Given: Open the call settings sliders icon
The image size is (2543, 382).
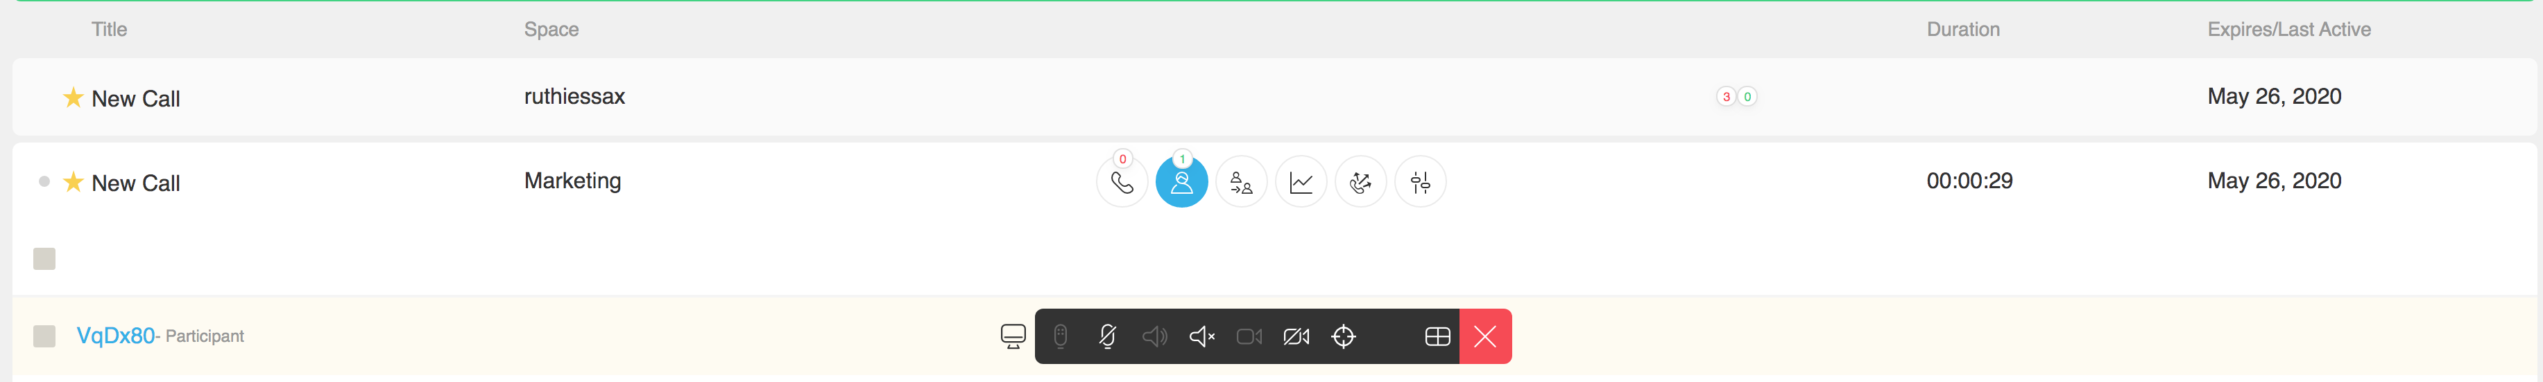Looking at the screenshot, I should pyautogui.click(x=1419, y=182).
